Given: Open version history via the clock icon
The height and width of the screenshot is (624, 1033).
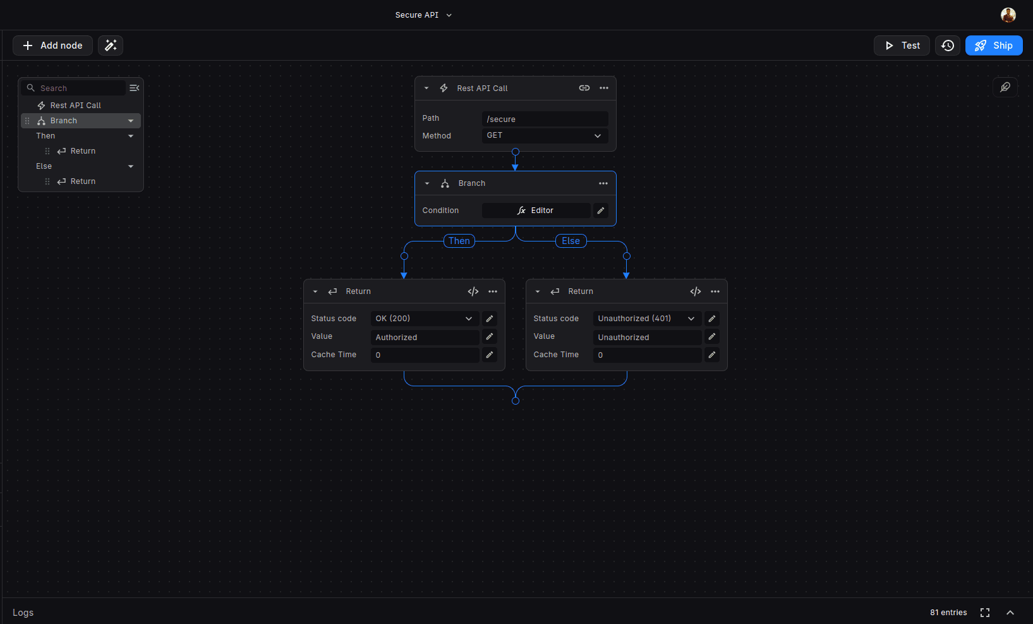Looking at the screenshot, I should 947,45.
